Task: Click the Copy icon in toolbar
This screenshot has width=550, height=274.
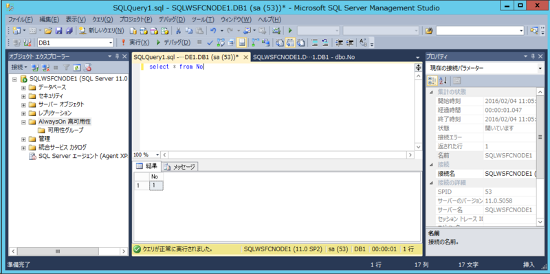Action: click(x=188, y=31)
